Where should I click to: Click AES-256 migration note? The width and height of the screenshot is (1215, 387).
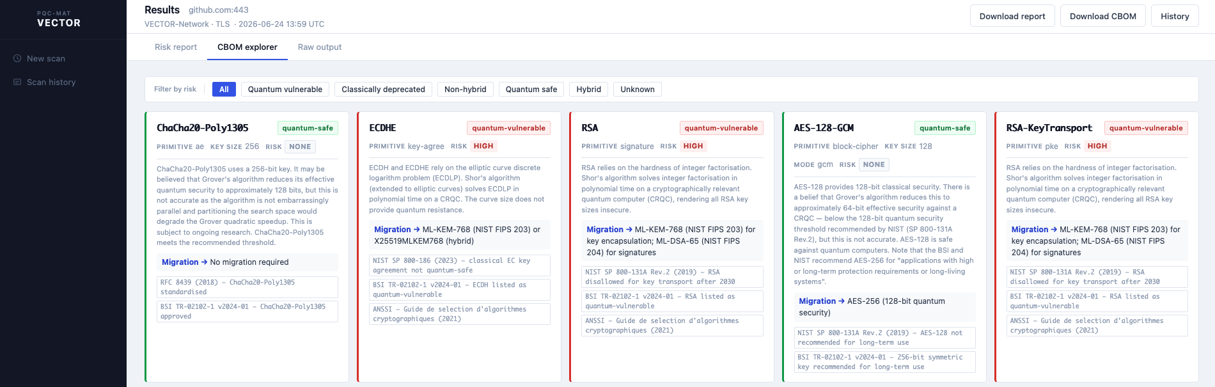click(884, 307)
